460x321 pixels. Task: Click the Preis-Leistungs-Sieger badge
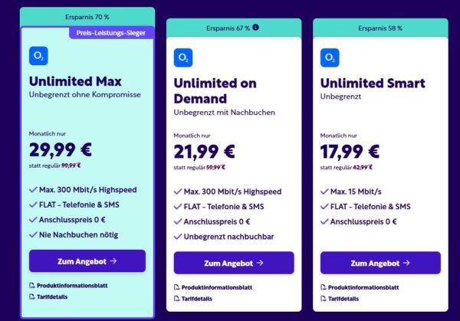[x=113, y=32]
